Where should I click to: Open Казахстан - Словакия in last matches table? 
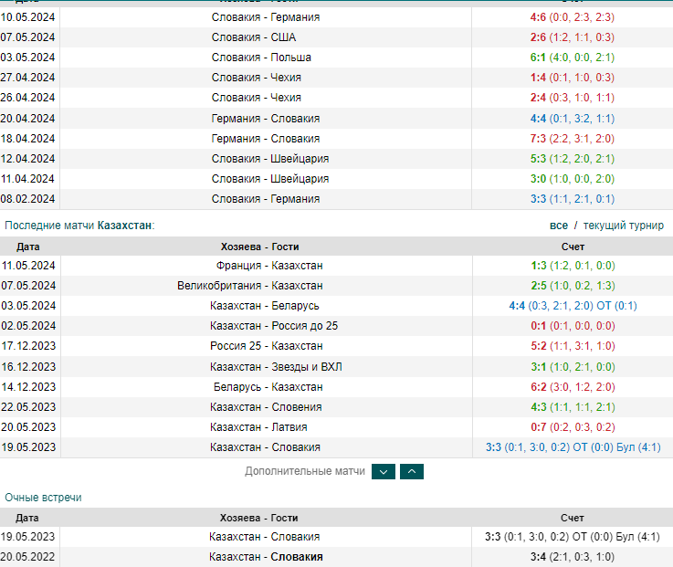click(x=265, y=447)
